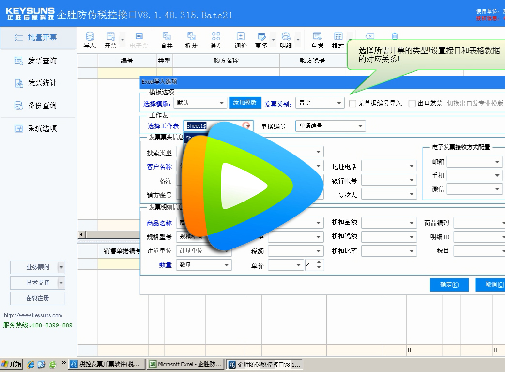Confirm the dialog with 确定(K)
Screen dimensions: 505x372
pyautogui.click(x=449, y=285)
